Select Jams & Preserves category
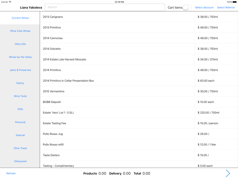Screen dimensions: 238x179 pos(20,70)
